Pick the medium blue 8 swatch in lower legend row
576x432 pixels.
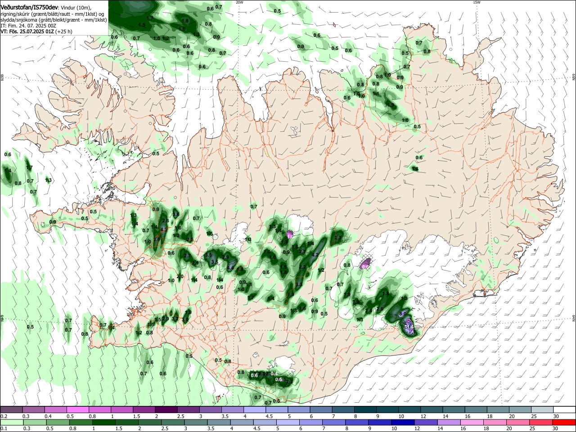point(356,423)
